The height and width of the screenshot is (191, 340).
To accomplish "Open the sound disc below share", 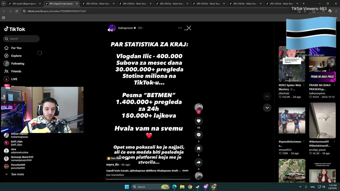I will (x=198, y=176).
